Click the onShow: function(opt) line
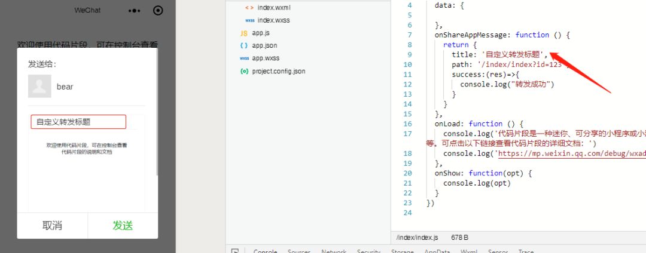 click(483, 173)
